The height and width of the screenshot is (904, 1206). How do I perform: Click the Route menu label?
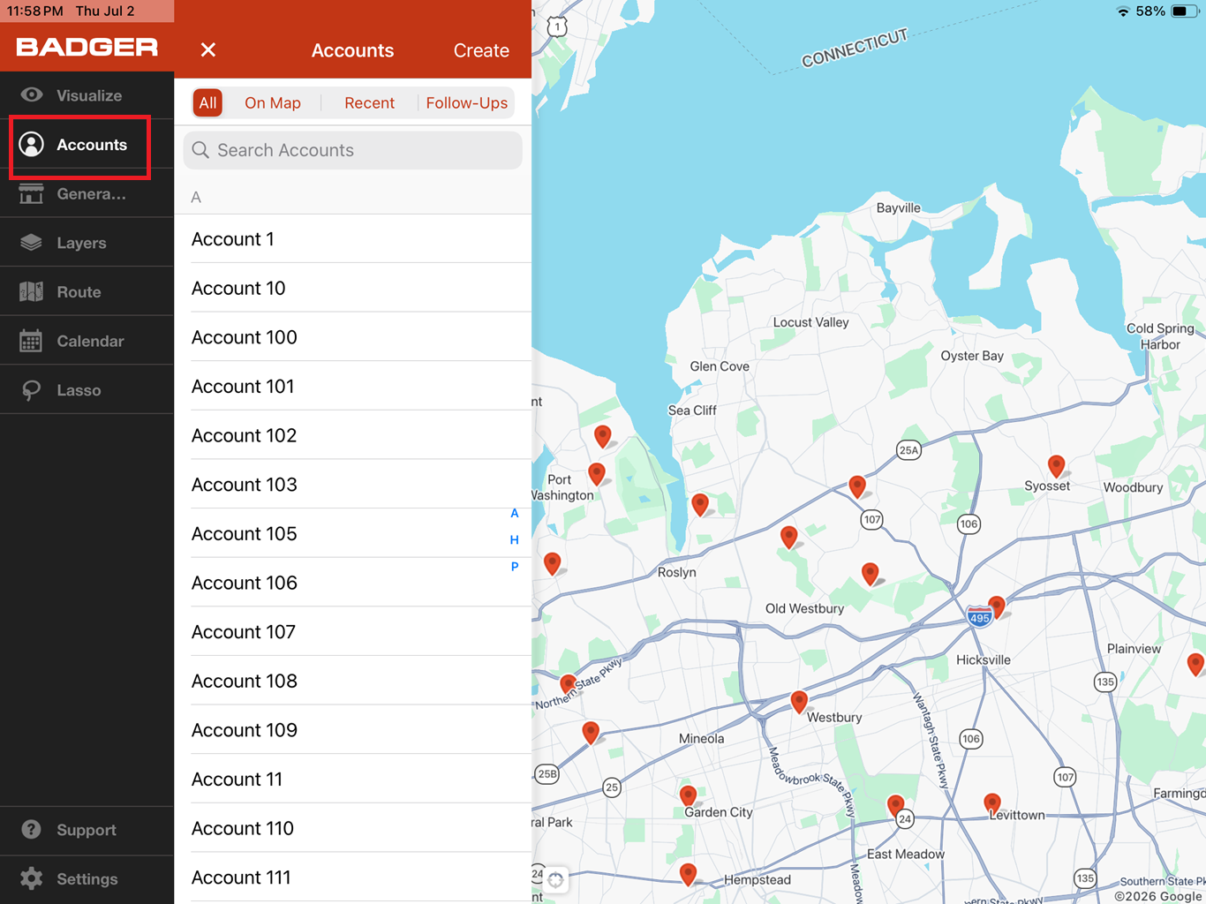tap(79, 292)
